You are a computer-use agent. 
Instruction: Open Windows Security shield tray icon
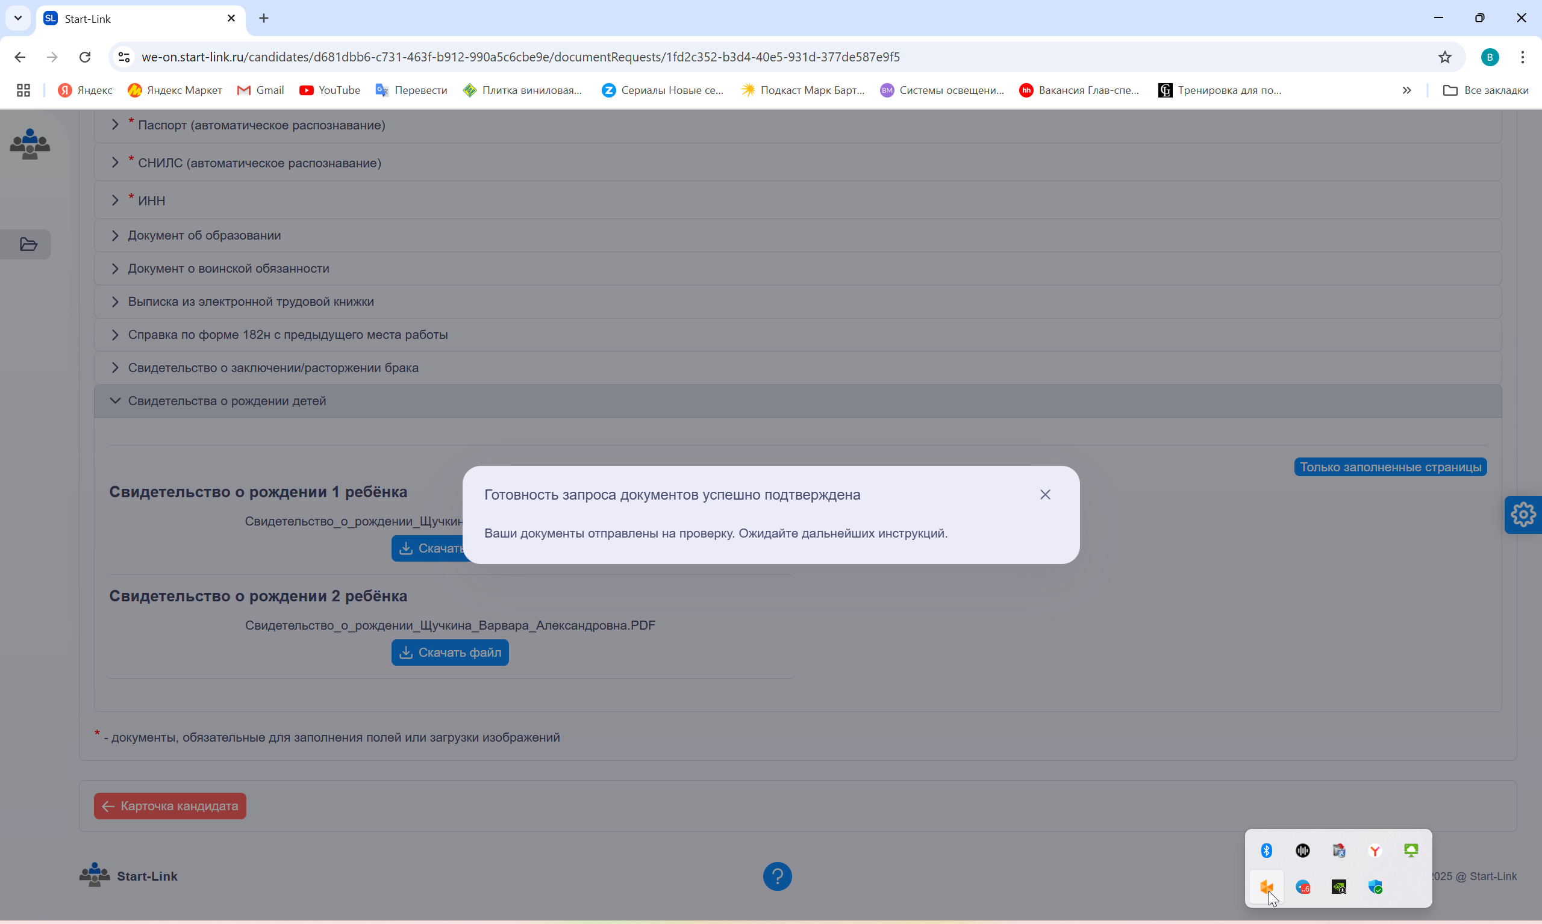(1375, 886)
